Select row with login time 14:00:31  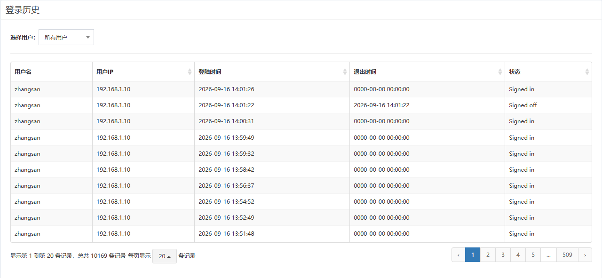(x=301, y=121)
